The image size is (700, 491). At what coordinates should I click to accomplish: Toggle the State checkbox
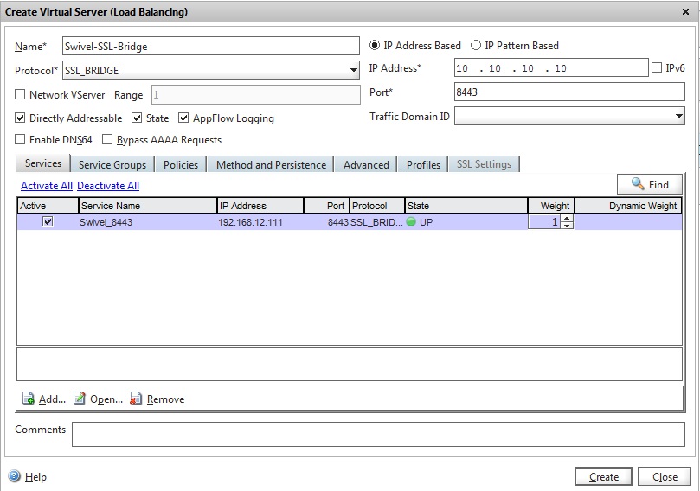pos(137,118)
